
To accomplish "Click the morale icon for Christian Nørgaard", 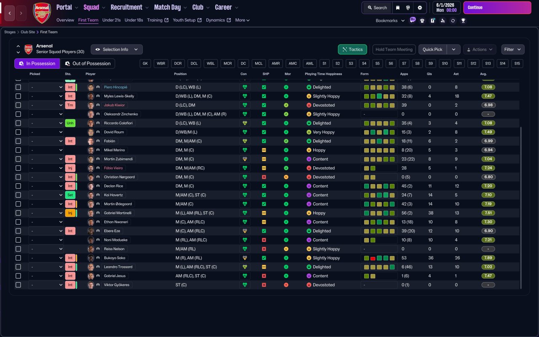I will [286, 177].
